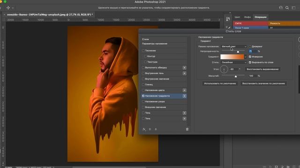Enable the Контур checkbox
Screen dimensions: 300x168
pyautogui.click(x=145, y=56)
